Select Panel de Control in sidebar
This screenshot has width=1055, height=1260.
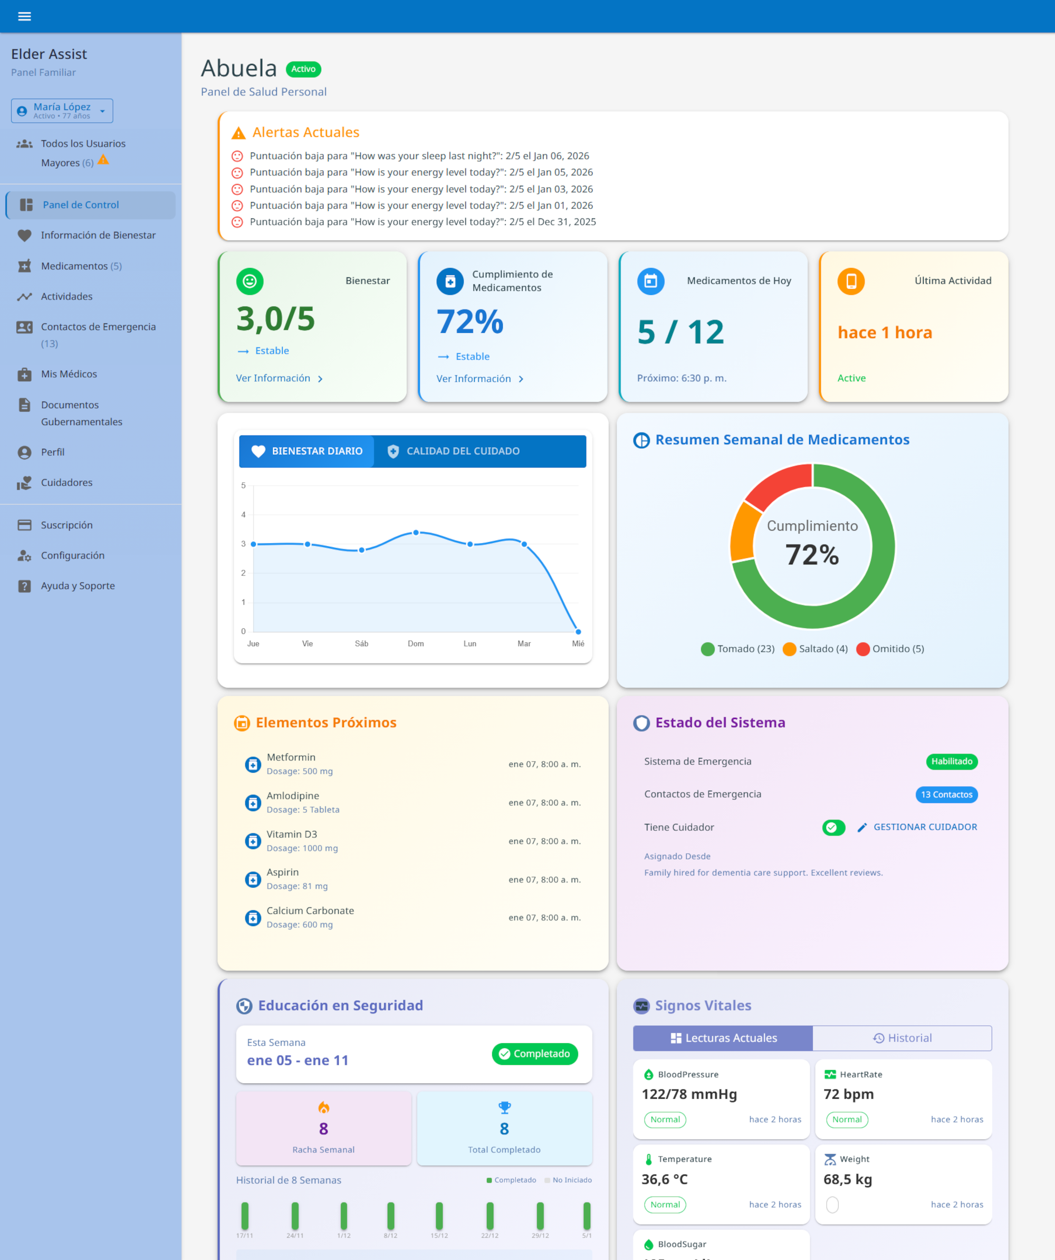(91, 205)
